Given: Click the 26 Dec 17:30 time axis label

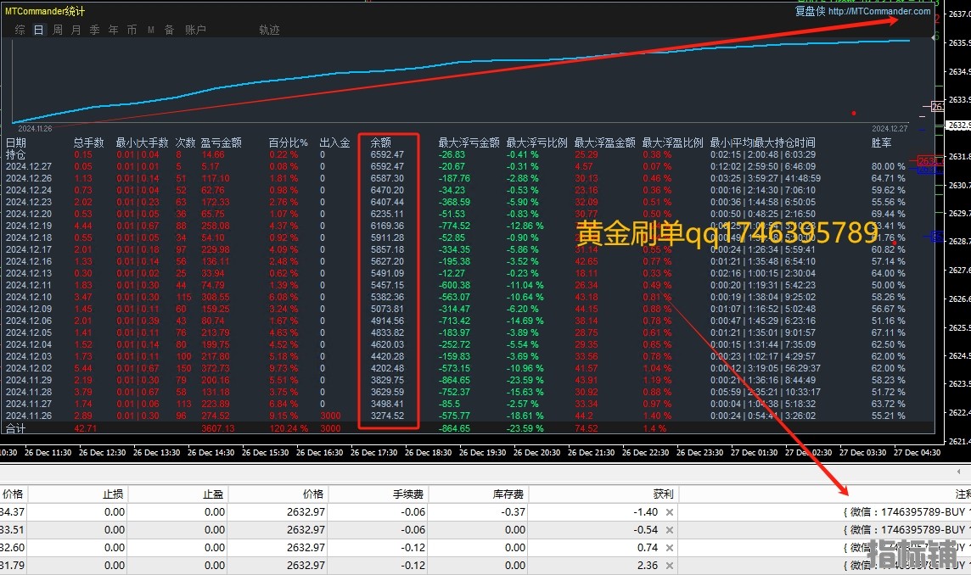Looking at the screenshot, I should click(374, 452).
